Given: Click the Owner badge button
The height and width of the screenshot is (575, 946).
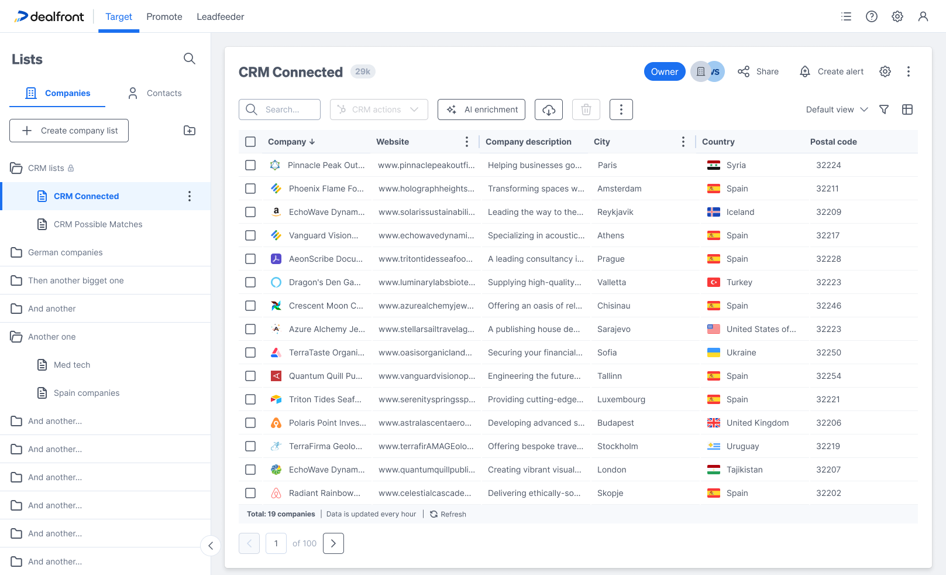Looking at the screenshot, I should (x=665, y=71).
